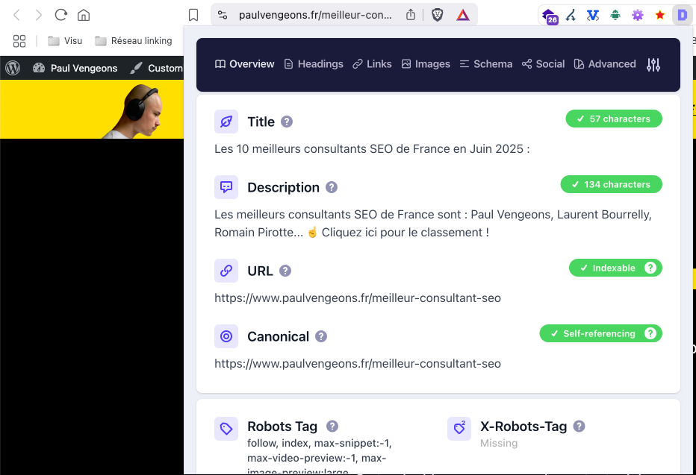Open the Customize admin bar link

click(x=157, y=68)
